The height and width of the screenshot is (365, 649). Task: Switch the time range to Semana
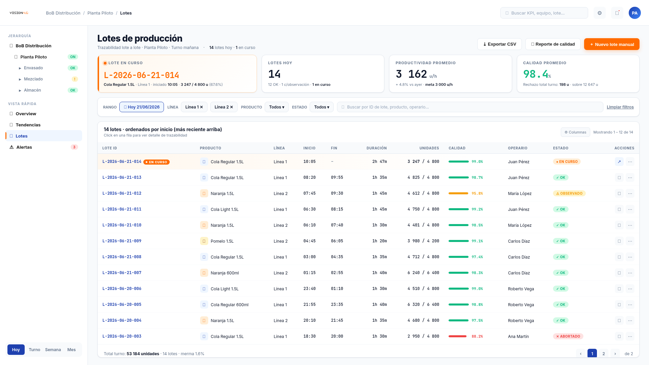click(x=53, y=349)
